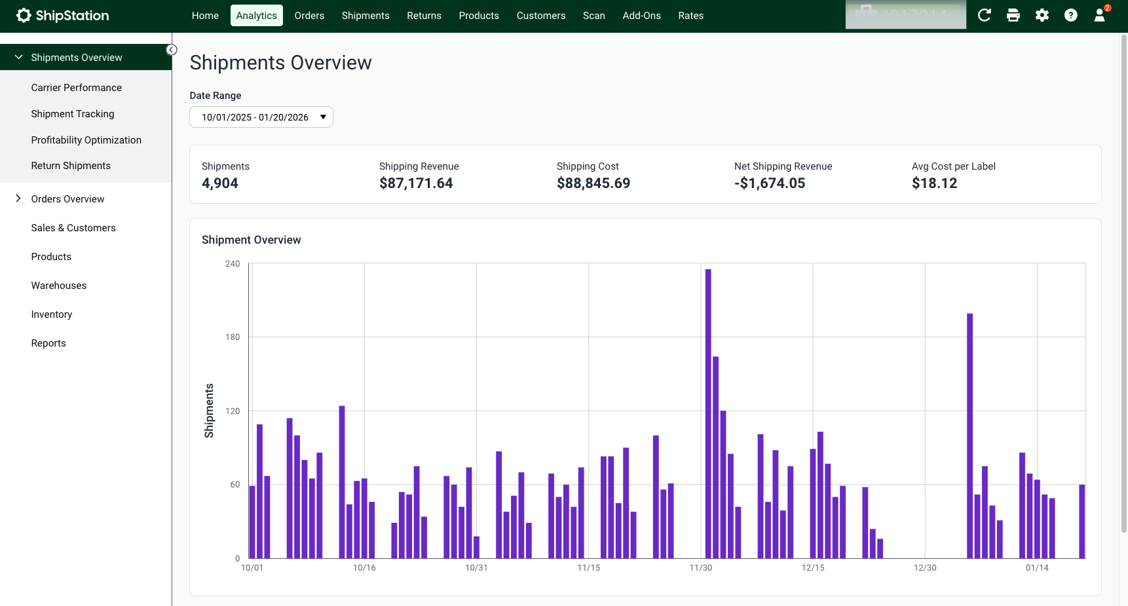Open the Date Range dropdown
This screenshot has width=1128, height=606.
click(261, 117)
